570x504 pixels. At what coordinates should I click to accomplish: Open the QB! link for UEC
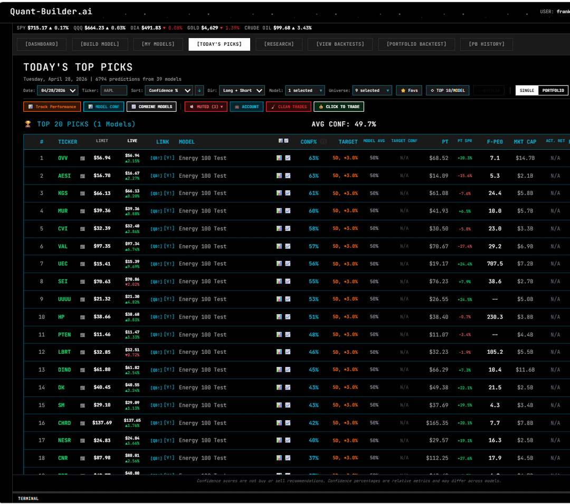pos(156,264)
